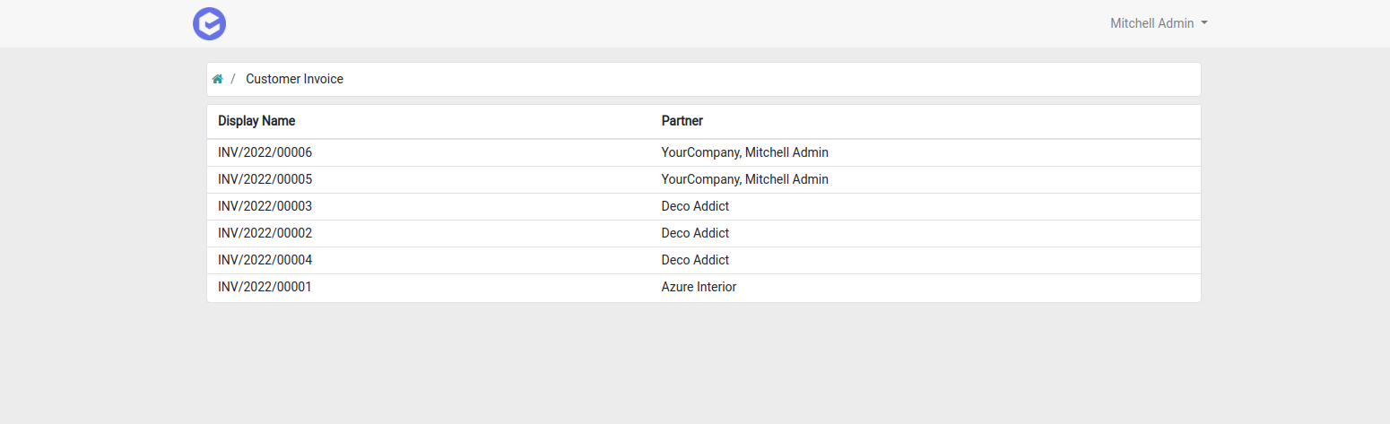The width and height of the screenshot is (1390, 424).
Task: Click the Display Name column header
Action: coord(256,121)
